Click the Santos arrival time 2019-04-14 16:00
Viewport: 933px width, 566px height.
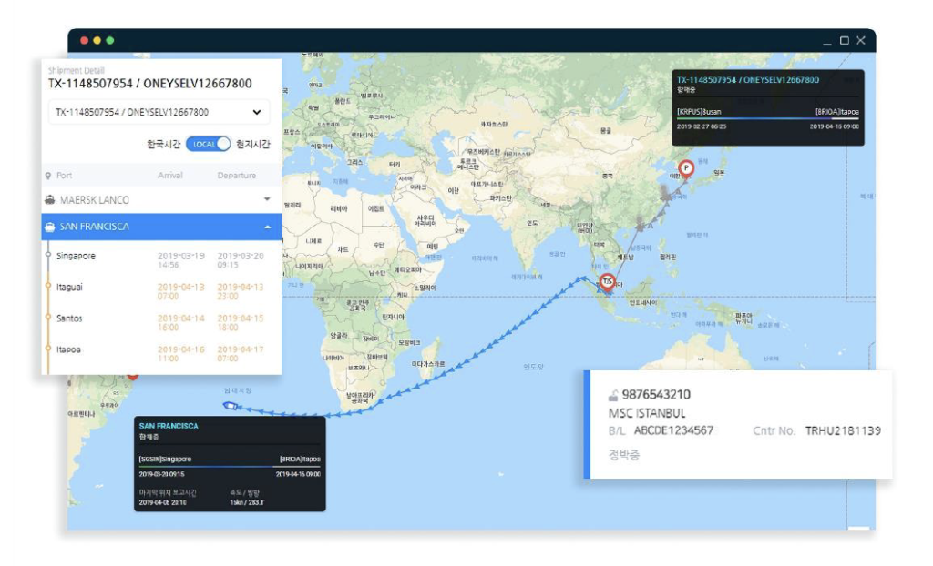pyautogui.click(x=181, y=323)
